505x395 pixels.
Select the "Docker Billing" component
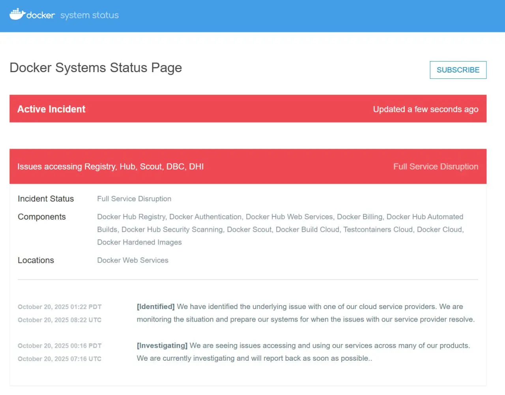pyautogui.click(x=359, y=217)
